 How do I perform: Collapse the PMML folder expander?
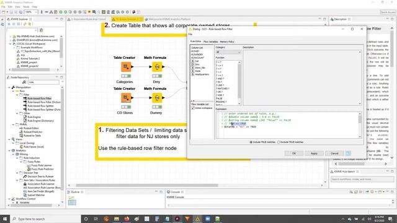(x=13, y=125)
